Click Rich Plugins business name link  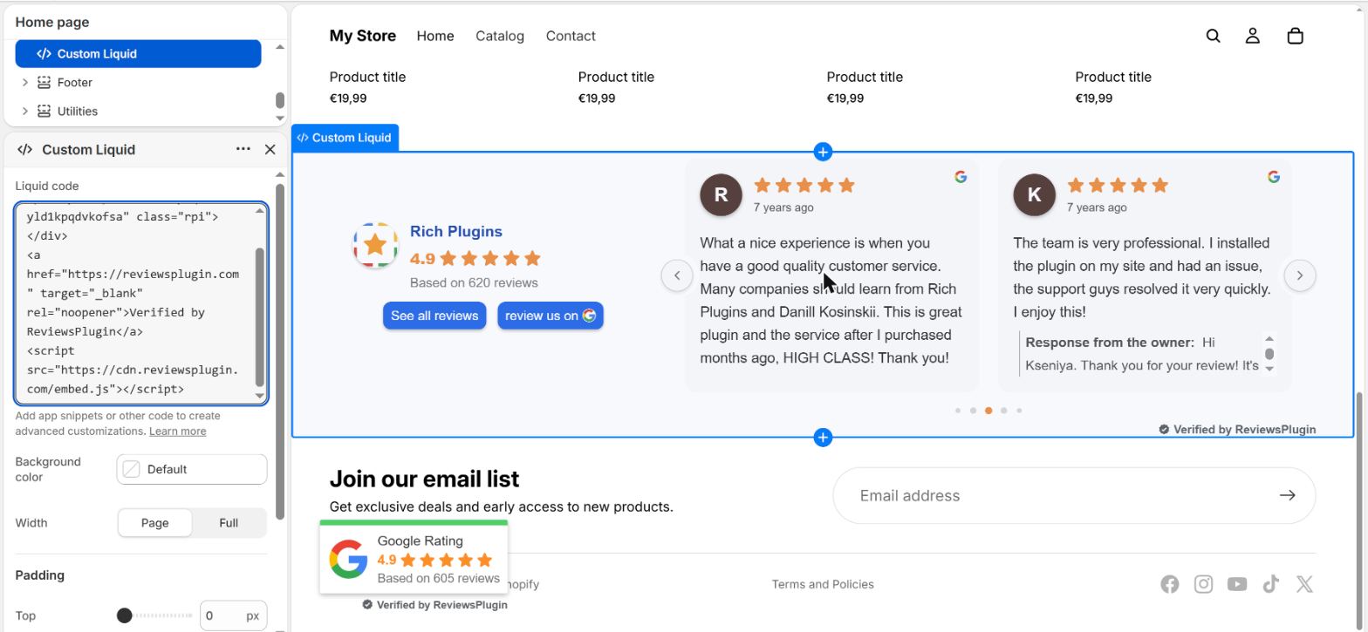[x=456, y=232]
